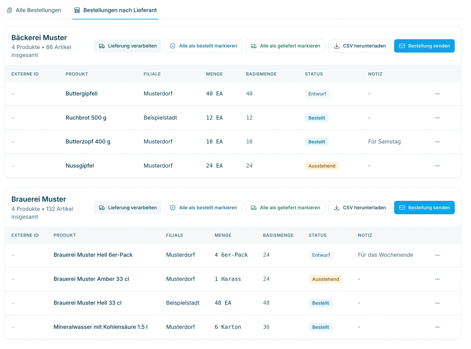This screenshot has height=349, width=471.
Task: Open the three-dot menu for Brauerei Muster Hell 6er-Pack
Action: click(437, 255)
